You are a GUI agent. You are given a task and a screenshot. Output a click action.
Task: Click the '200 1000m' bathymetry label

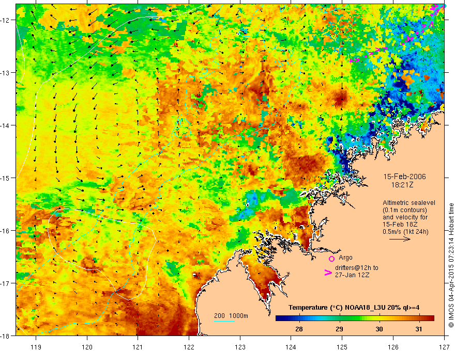[231, 316]
